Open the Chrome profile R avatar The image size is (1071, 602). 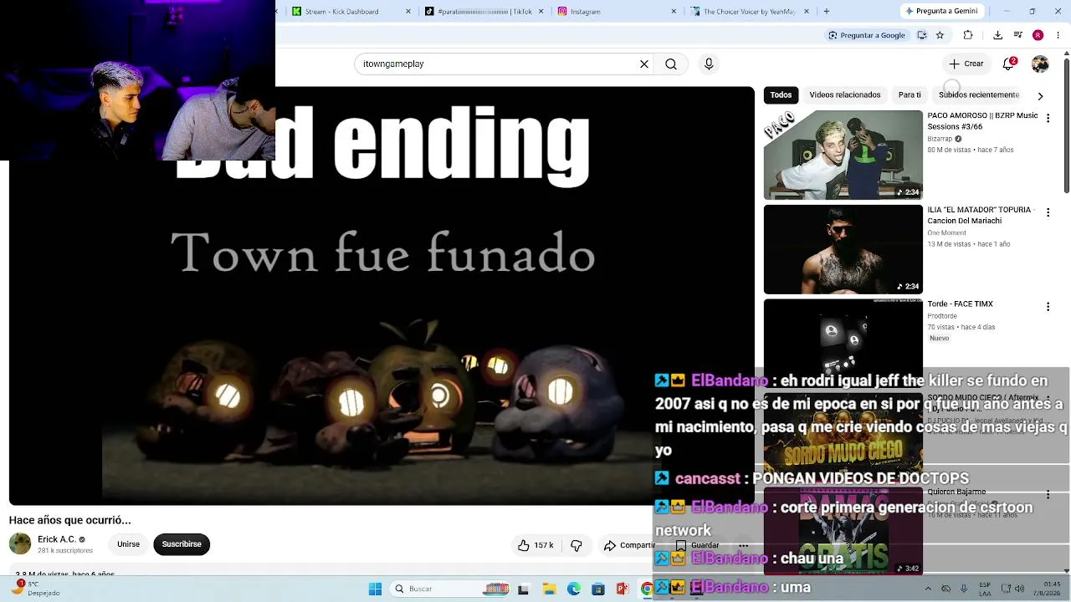pos(1038,35)
